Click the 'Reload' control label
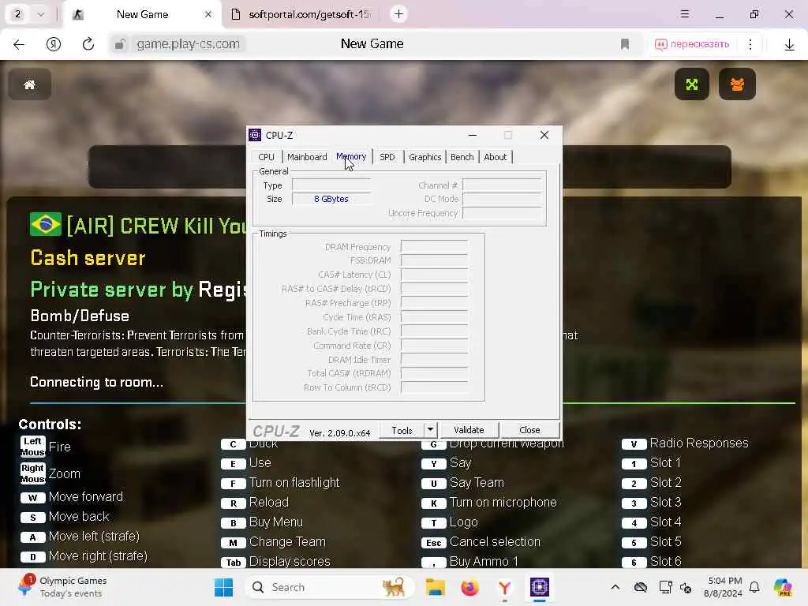Screen dimensions: 808x606 (269, 502)
